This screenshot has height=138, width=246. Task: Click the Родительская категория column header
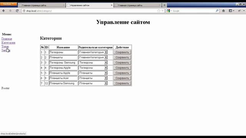(x=95, y=47)
